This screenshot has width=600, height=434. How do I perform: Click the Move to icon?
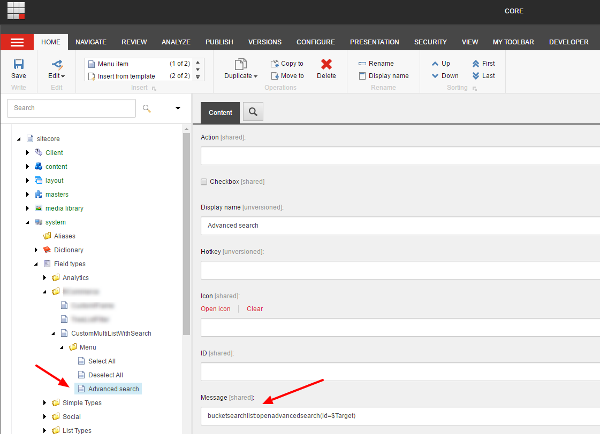pyautogui.click(x=275, y=76)
